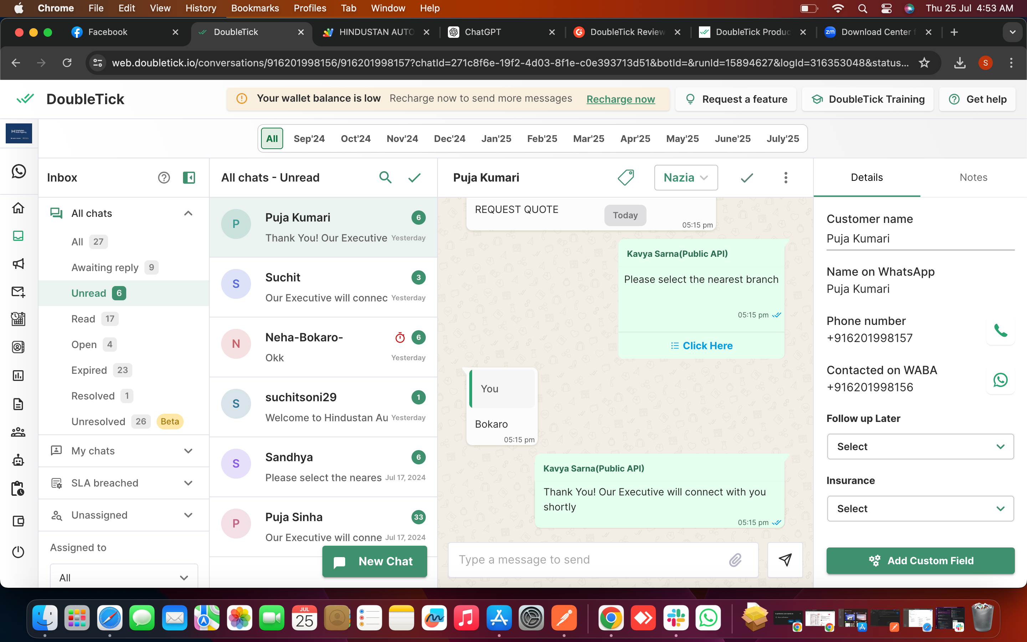Click the paperclip attachment icon
Image resolution: width=1027 pixels, height=642 pixels.
pos(735,560)
